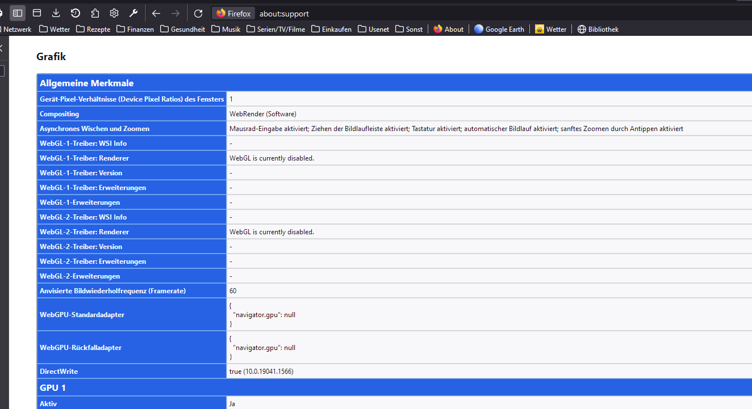Close the sidebar with the X
Viewport: 752px width, 409px height.
click(x=1, y=49)
